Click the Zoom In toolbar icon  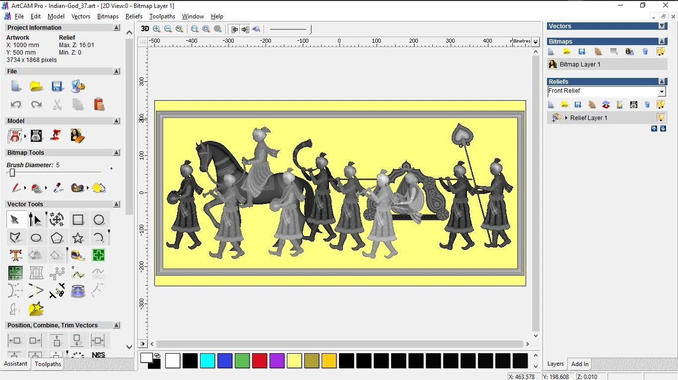pos(157,29)
